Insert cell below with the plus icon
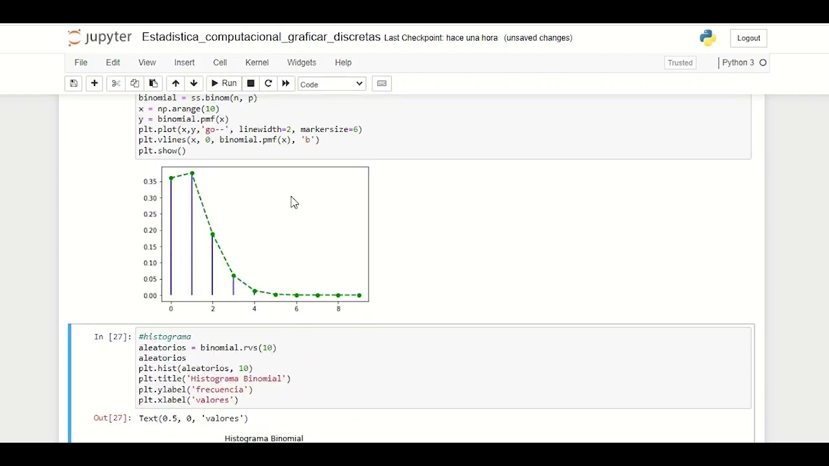 coord(95,83)
